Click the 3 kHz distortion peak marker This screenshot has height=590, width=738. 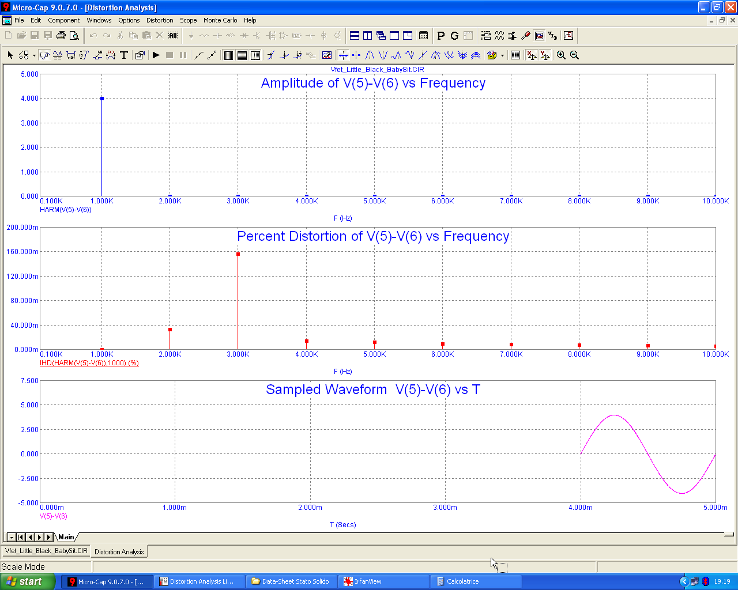coord(238,254)
